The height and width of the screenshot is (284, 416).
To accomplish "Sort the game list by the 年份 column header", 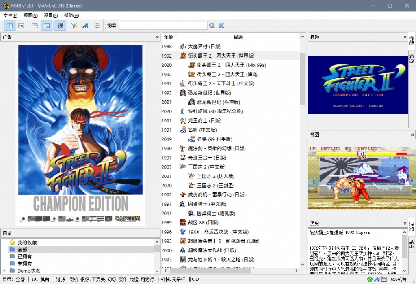I will 168,37.
